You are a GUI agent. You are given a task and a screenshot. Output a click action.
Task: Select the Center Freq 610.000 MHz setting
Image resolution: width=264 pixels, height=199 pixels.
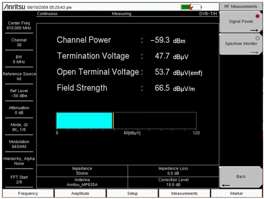(19, 25)
